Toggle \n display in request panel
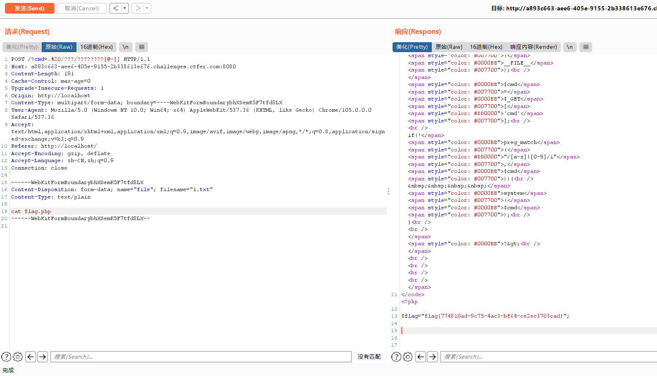 pyautogui.click(x=126, y=47)
